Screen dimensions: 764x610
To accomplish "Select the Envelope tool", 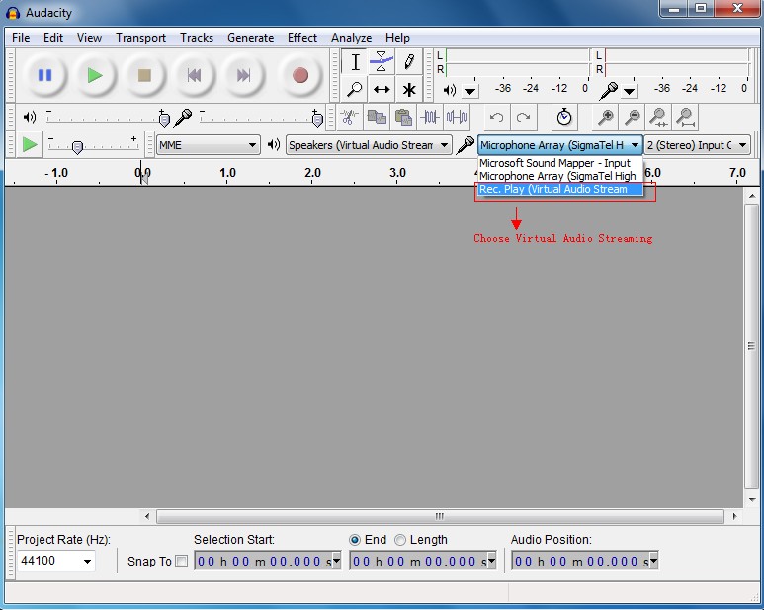I will [382, 62].
